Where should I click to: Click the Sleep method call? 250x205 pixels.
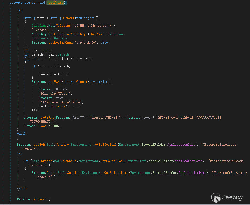click(x=42, y=126)
